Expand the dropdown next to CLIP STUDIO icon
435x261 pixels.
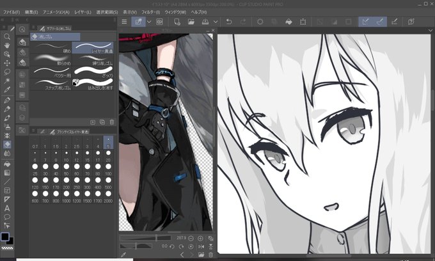click(149, 22)
